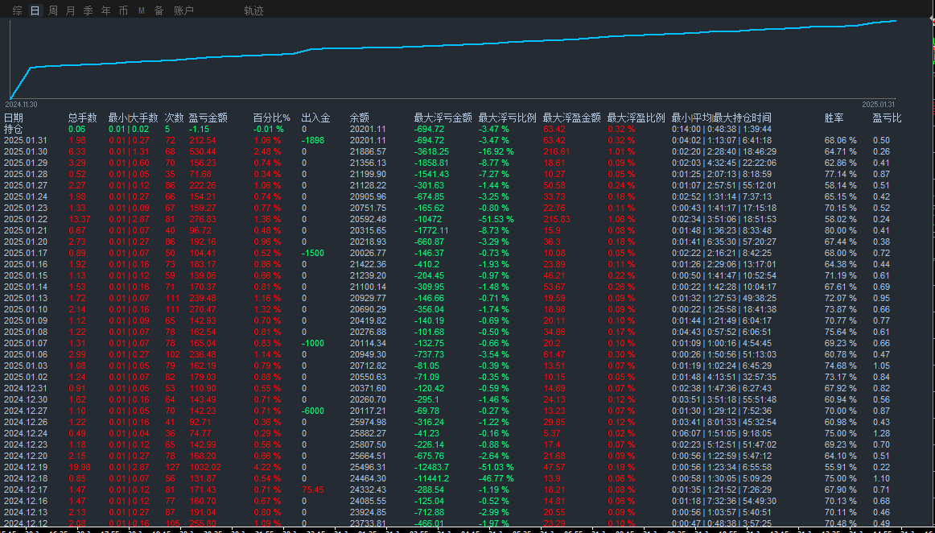Open the 轨迹 track view
This screenshot has width=935, height=533.
pos(253,10)
